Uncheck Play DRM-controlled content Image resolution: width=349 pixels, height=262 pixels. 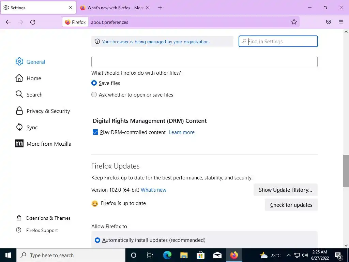95,132
